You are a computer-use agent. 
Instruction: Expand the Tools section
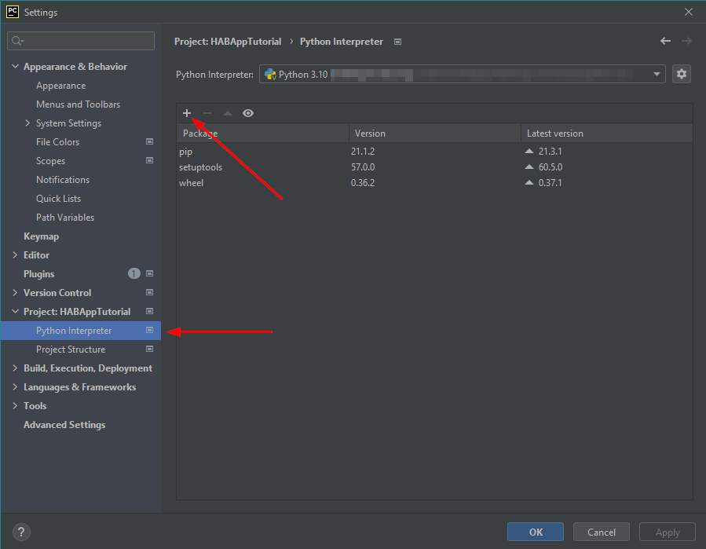click(x=15, y=406)
